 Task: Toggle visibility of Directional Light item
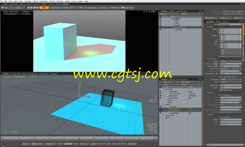click(160, 27)
